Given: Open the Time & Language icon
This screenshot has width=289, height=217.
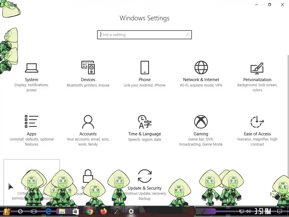Looking at the screenshot, I should [145, 122].
